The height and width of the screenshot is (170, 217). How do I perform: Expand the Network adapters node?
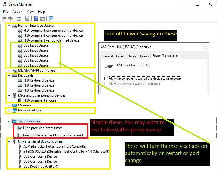[9, 110]
